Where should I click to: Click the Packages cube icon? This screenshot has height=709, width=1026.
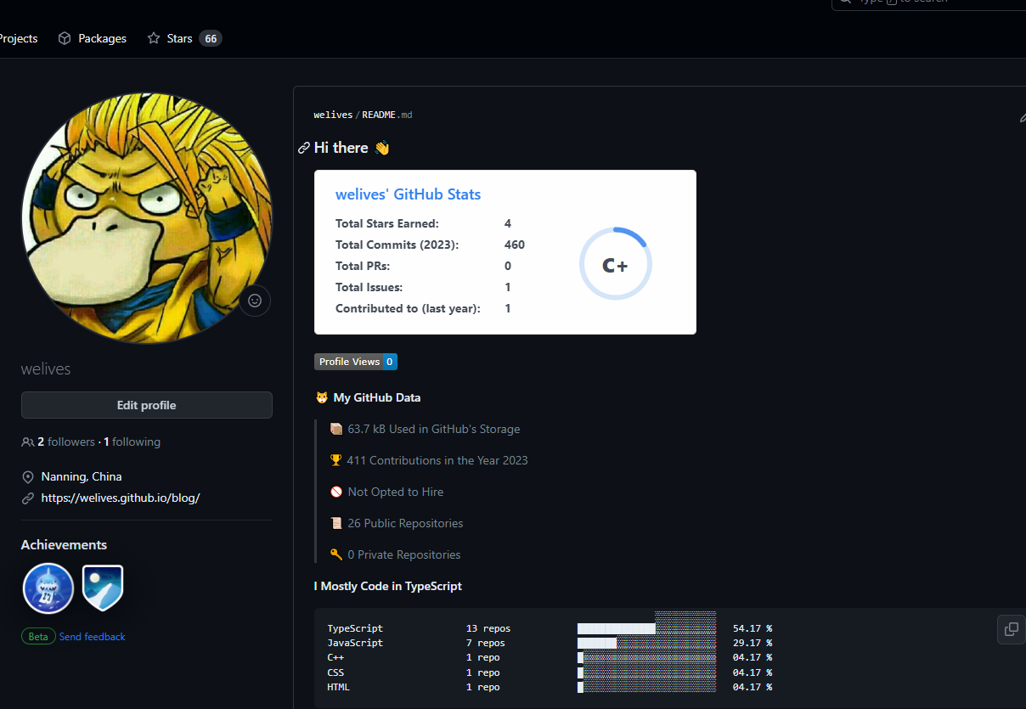point(65,38)
